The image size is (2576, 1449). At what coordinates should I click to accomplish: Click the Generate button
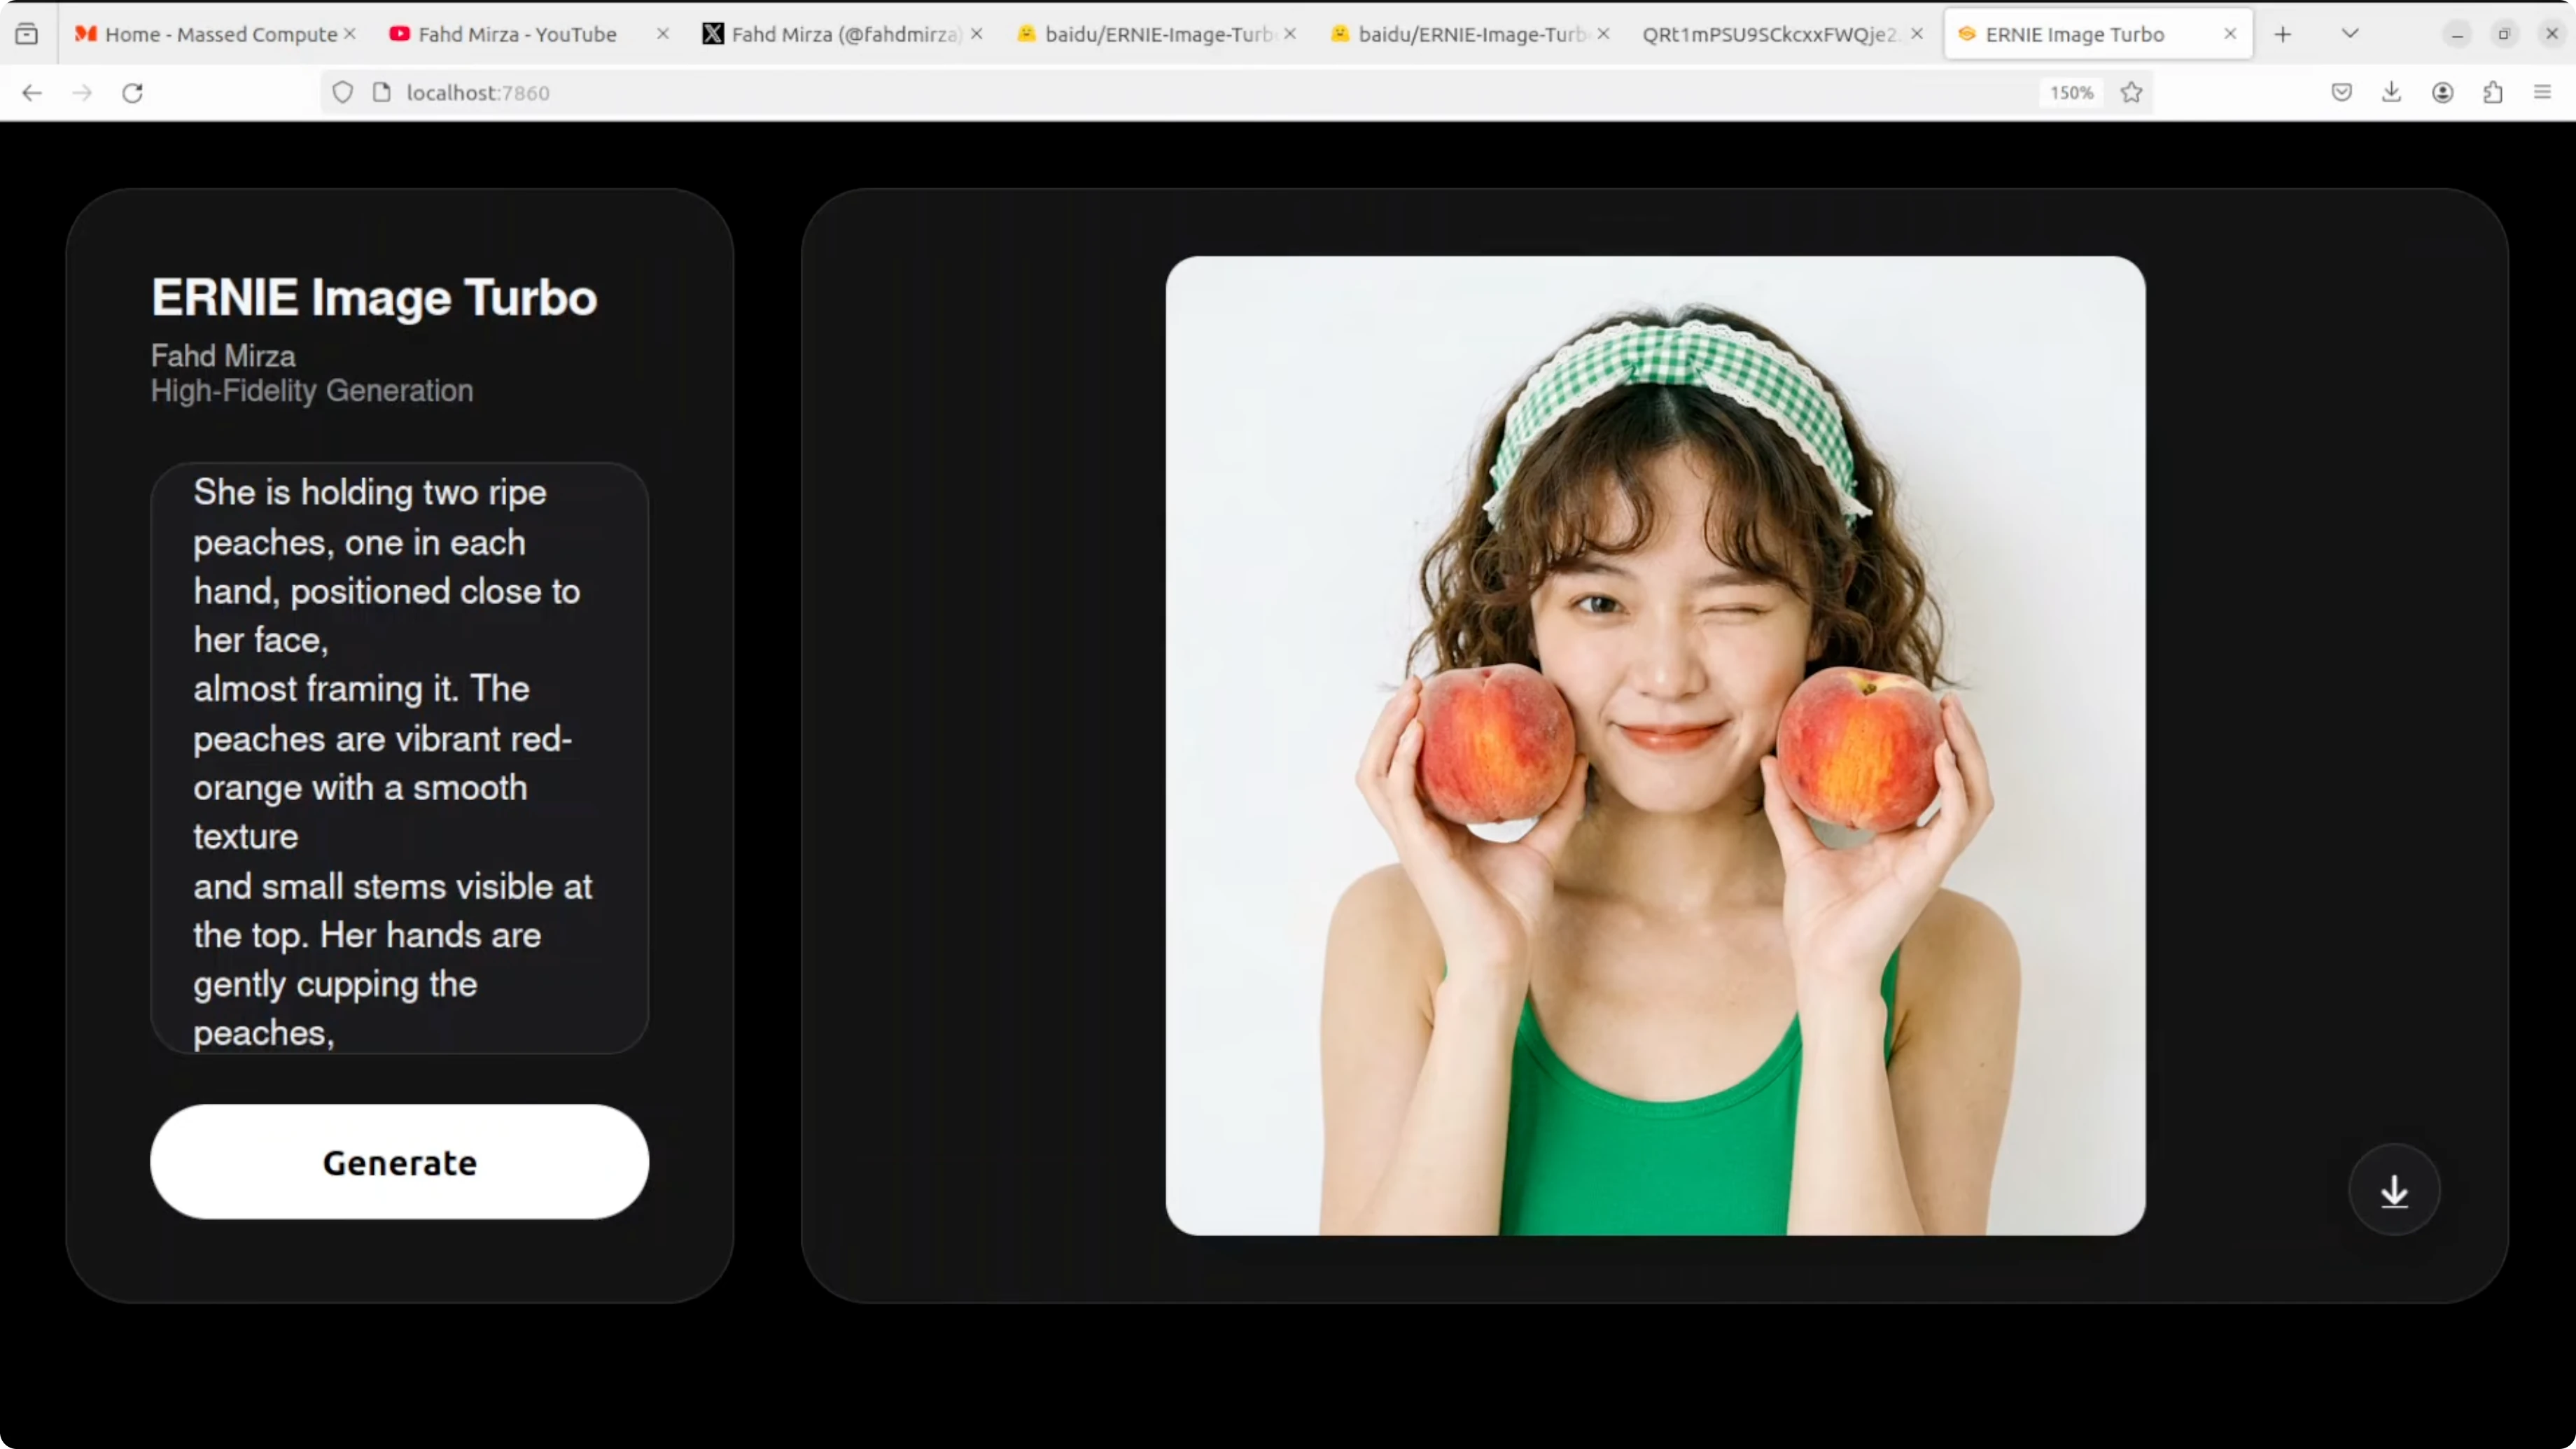(399, 1162)
